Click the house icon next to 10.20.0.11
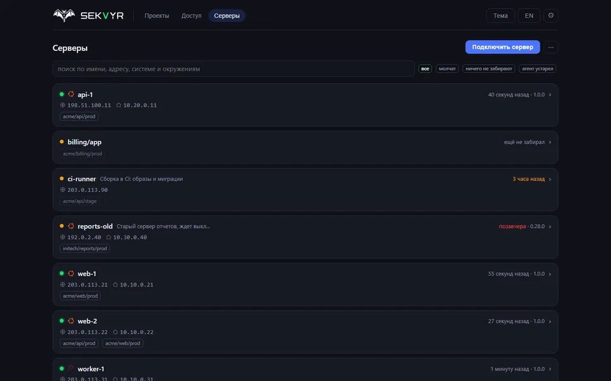Viewport: 611px width, 381px height. pos(119,105)
